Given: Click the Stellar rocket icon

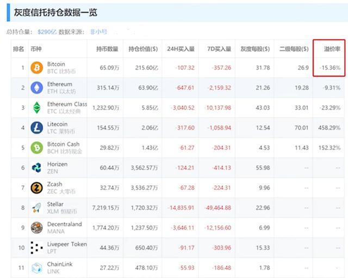Looking at the screenshot, I should coord(36,208).
